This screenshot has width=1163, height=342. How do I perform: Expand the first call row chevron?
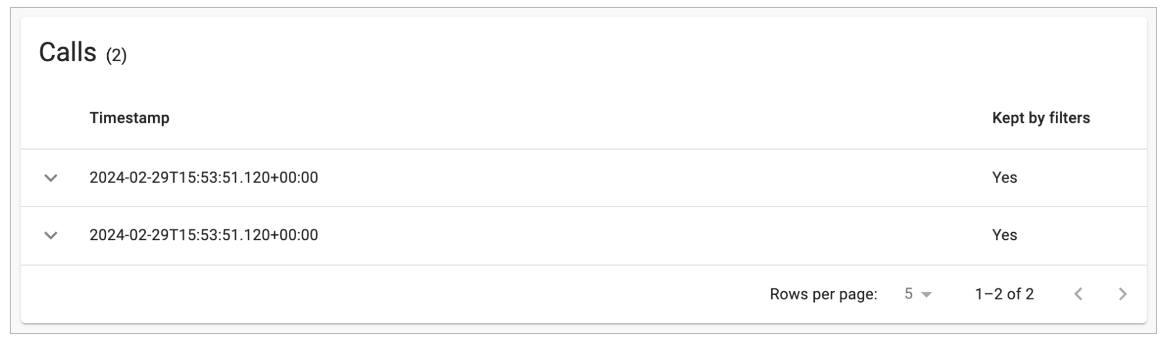51,178
